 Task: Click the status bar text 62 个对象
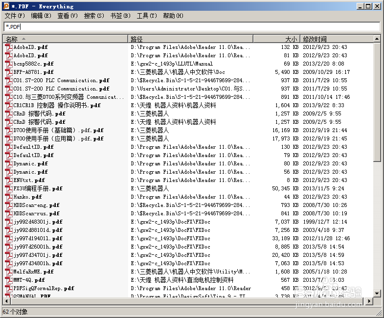click(x=15, y=312)
